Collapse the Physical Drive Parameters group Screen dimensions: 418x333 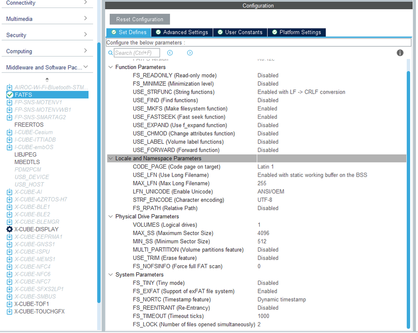pos(111,216)
